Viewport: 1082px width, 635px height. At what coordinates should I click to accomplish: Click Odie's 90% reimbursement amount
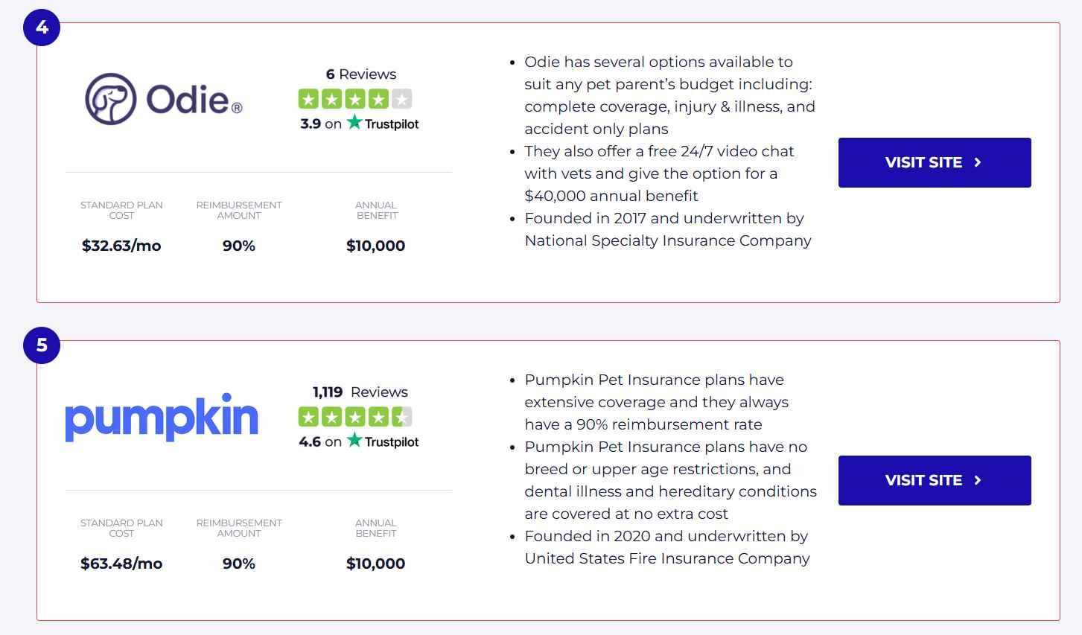[239, 246]
